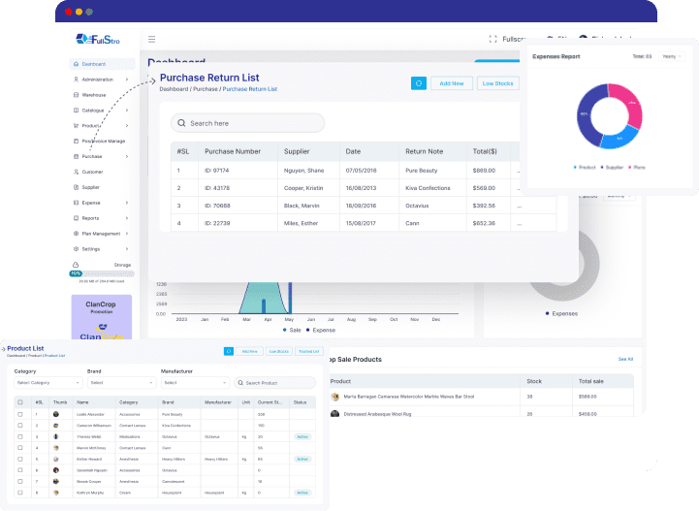Viewport: 699px width, 511px height.
Task: Expand the Administration sidebar submenu
Action: pos(97,80)
